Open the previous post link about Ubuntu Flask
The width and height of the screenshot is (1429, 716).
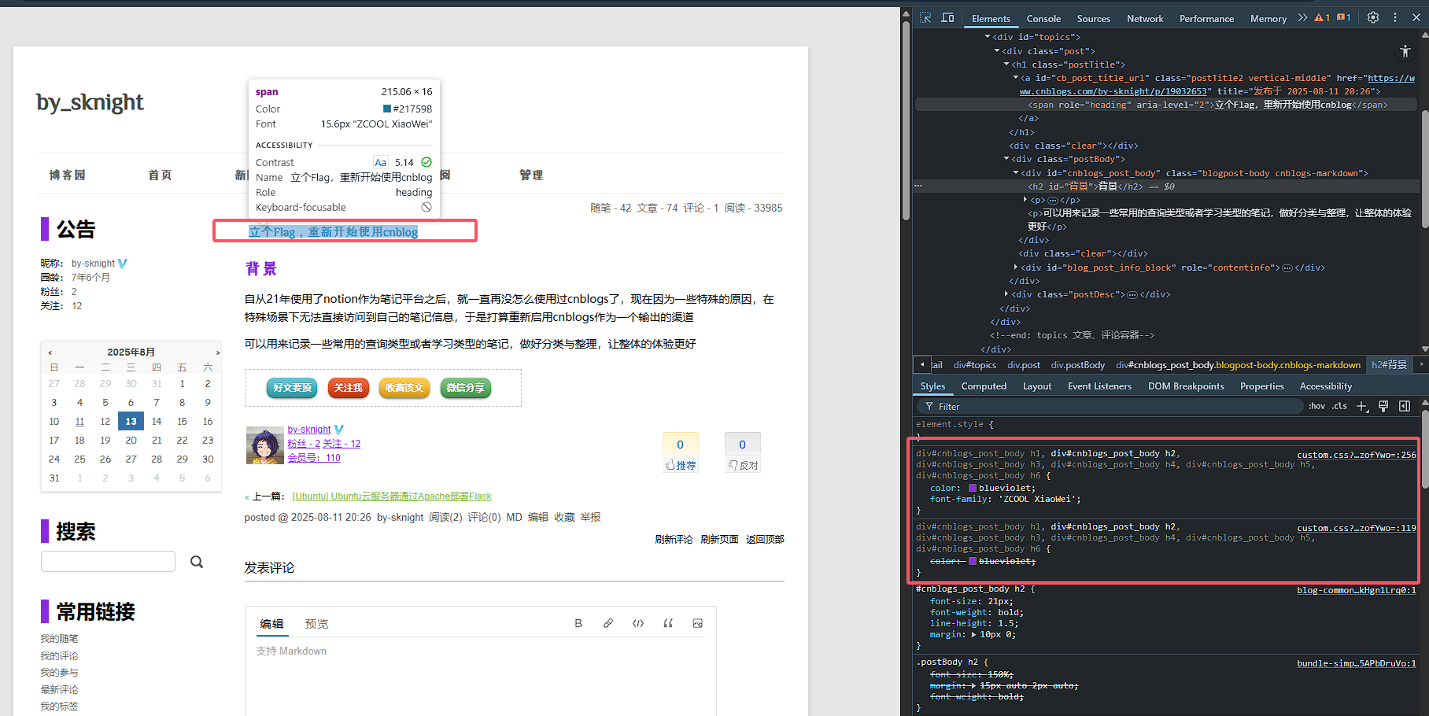pos(392,496)
